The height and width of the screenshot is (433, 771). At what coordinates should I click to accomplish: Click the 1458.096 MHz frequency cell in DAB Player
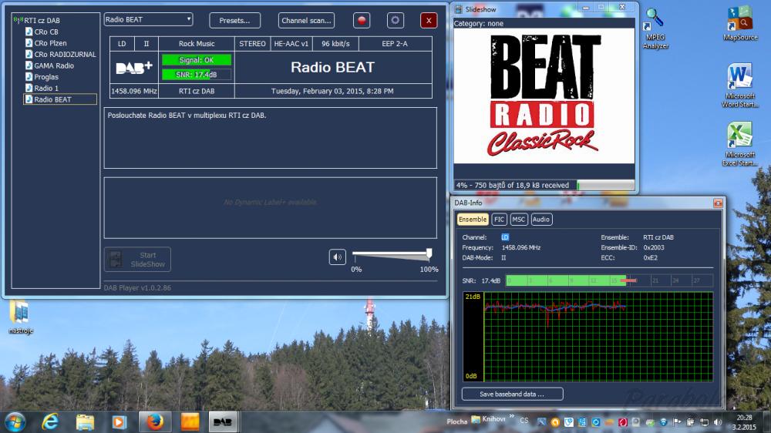(x=133, y=91)
